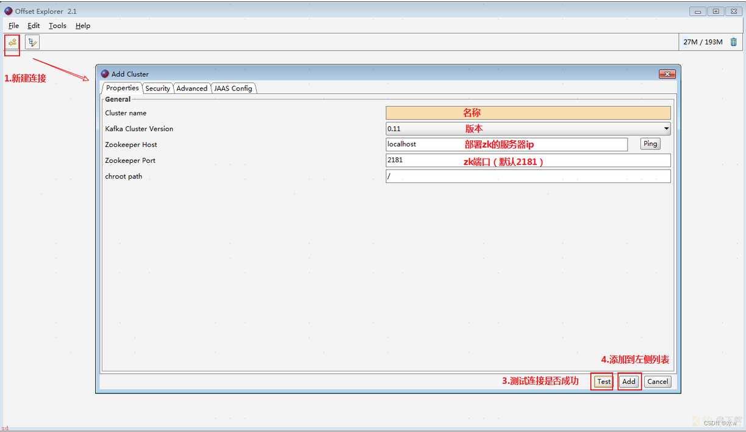Click the Test button
The image size is (746, 432).
604,381
